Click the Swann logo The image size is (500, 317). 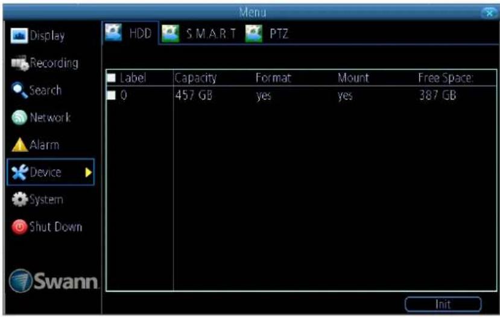coord(53,281)
